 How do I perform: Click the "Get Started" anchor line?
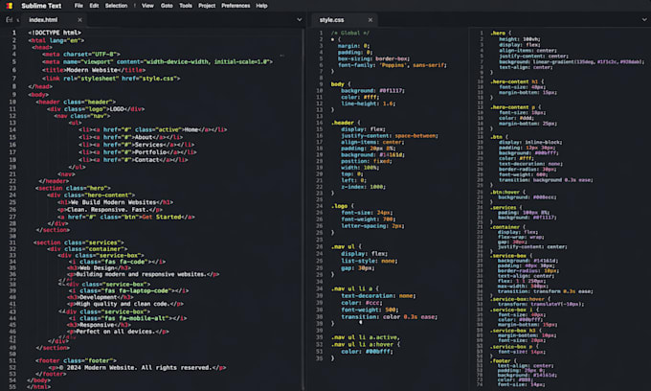[x=126, y=217]
